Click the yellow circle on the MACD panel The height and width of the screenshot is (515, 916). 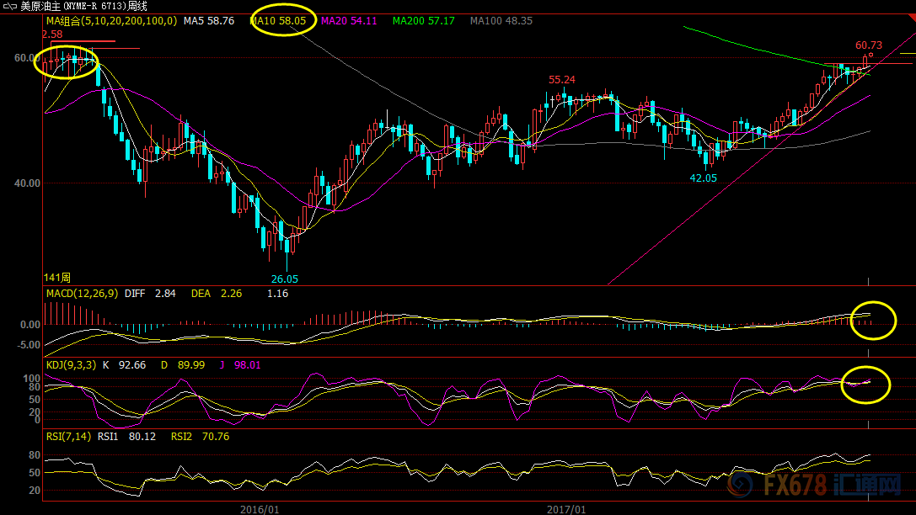[873, 320]
